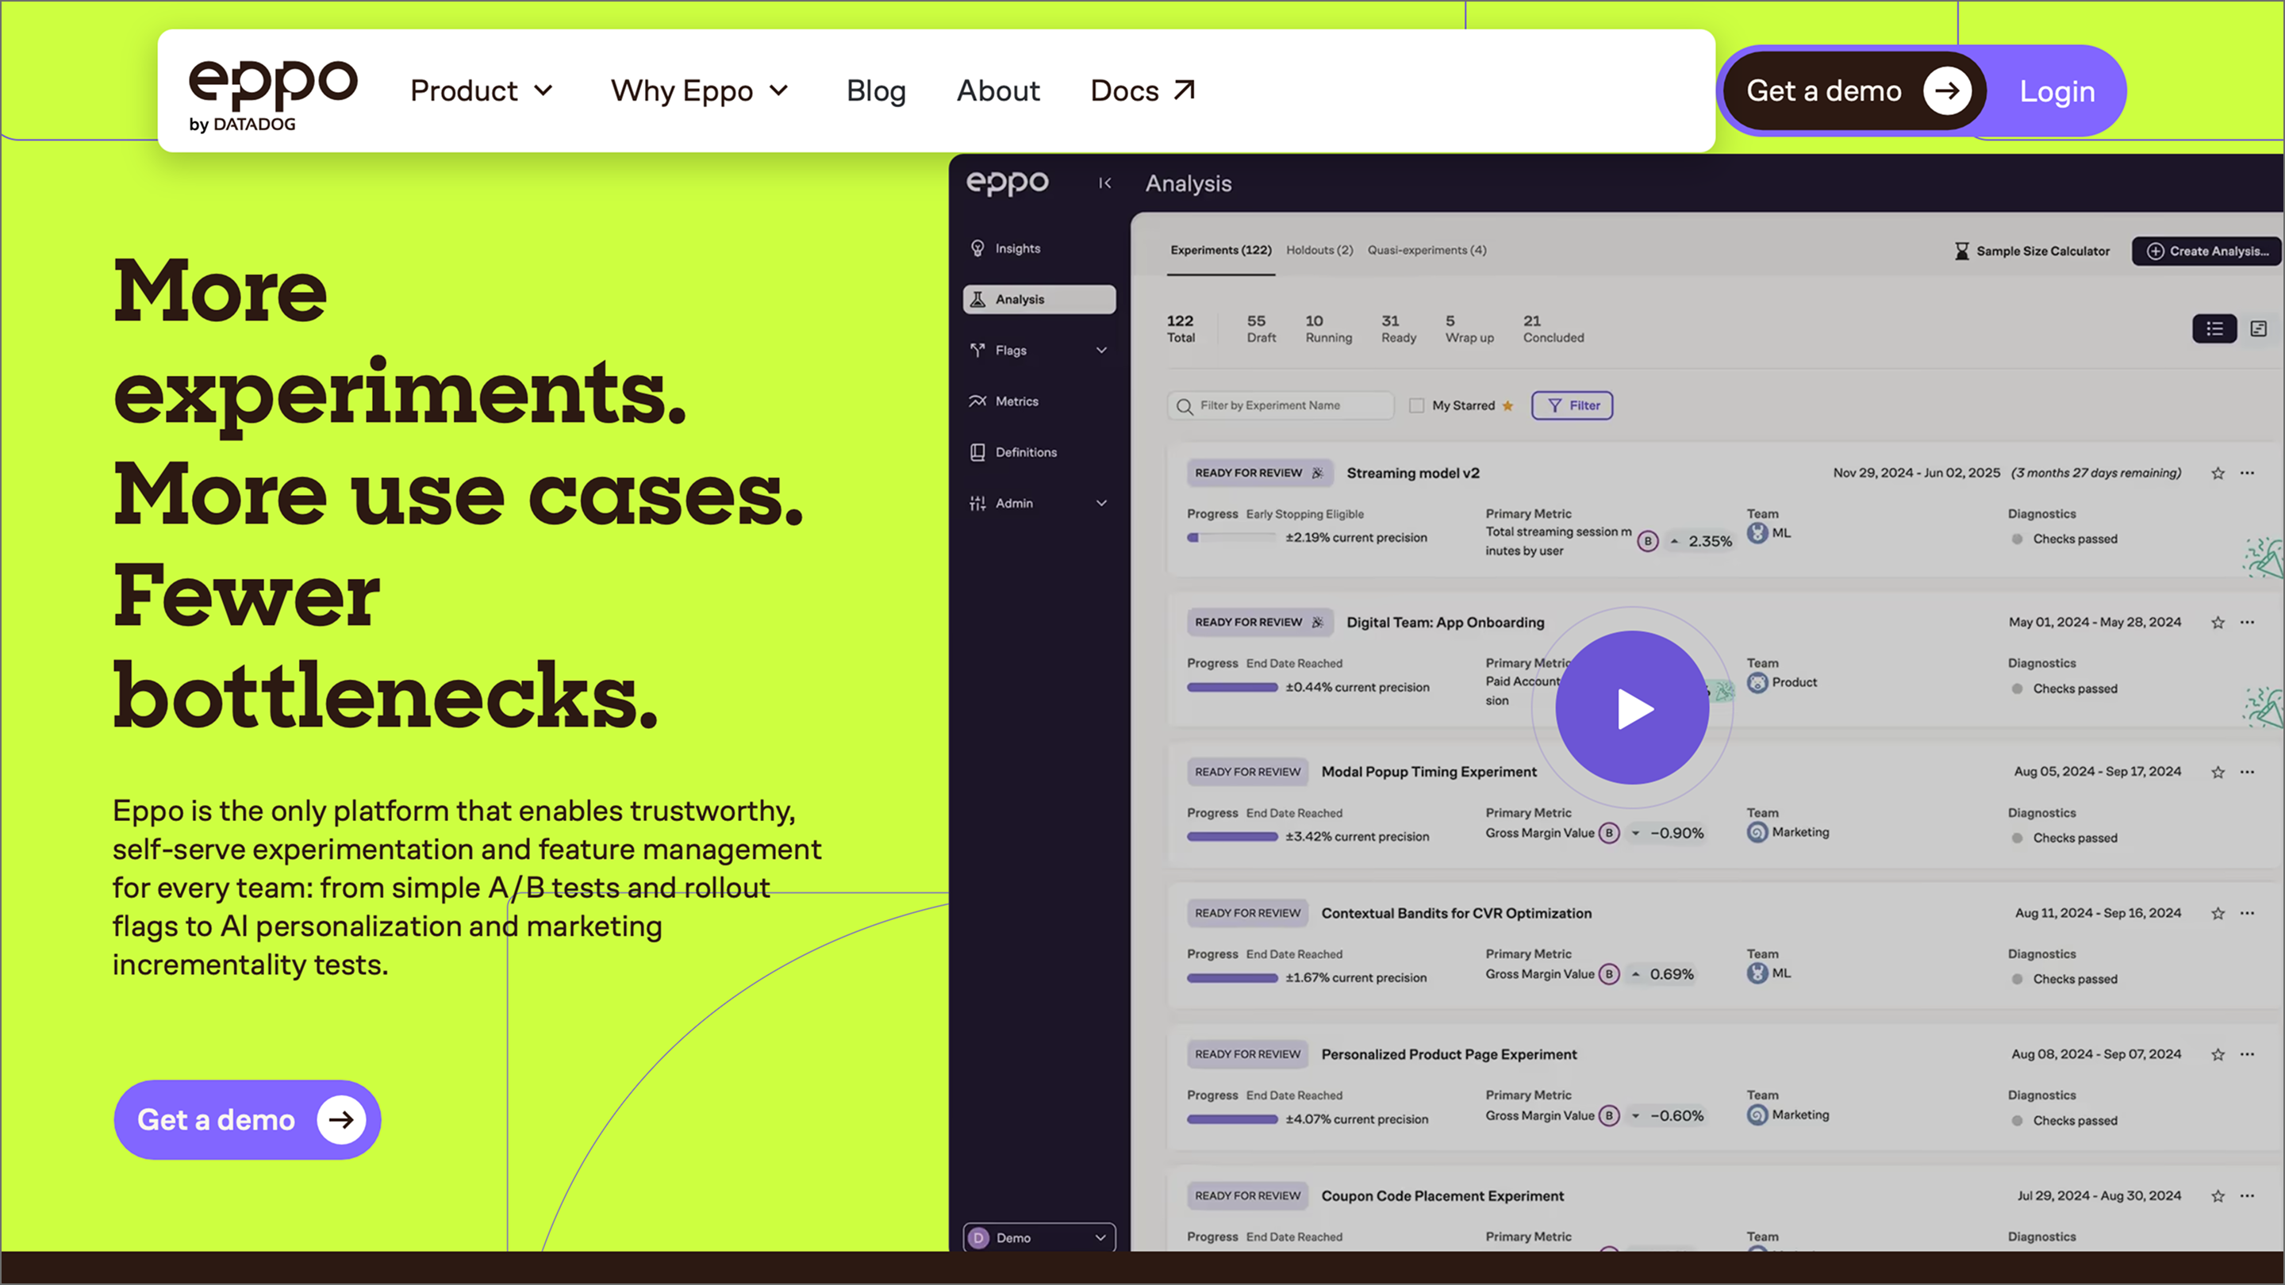The width and height of the screenshot is (2285, 1285).
Task: Play the product demo video
Action: [1632, 708]
